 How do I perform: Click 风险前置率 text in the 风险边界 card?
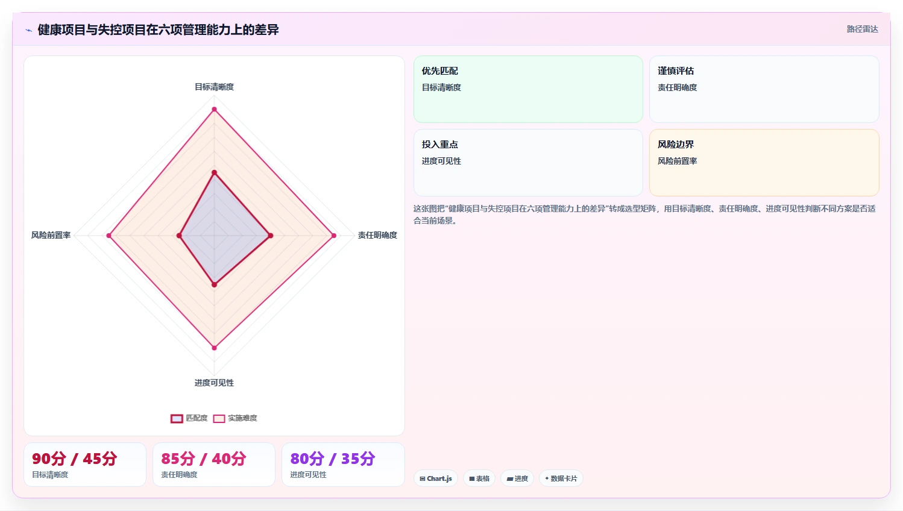677,161
